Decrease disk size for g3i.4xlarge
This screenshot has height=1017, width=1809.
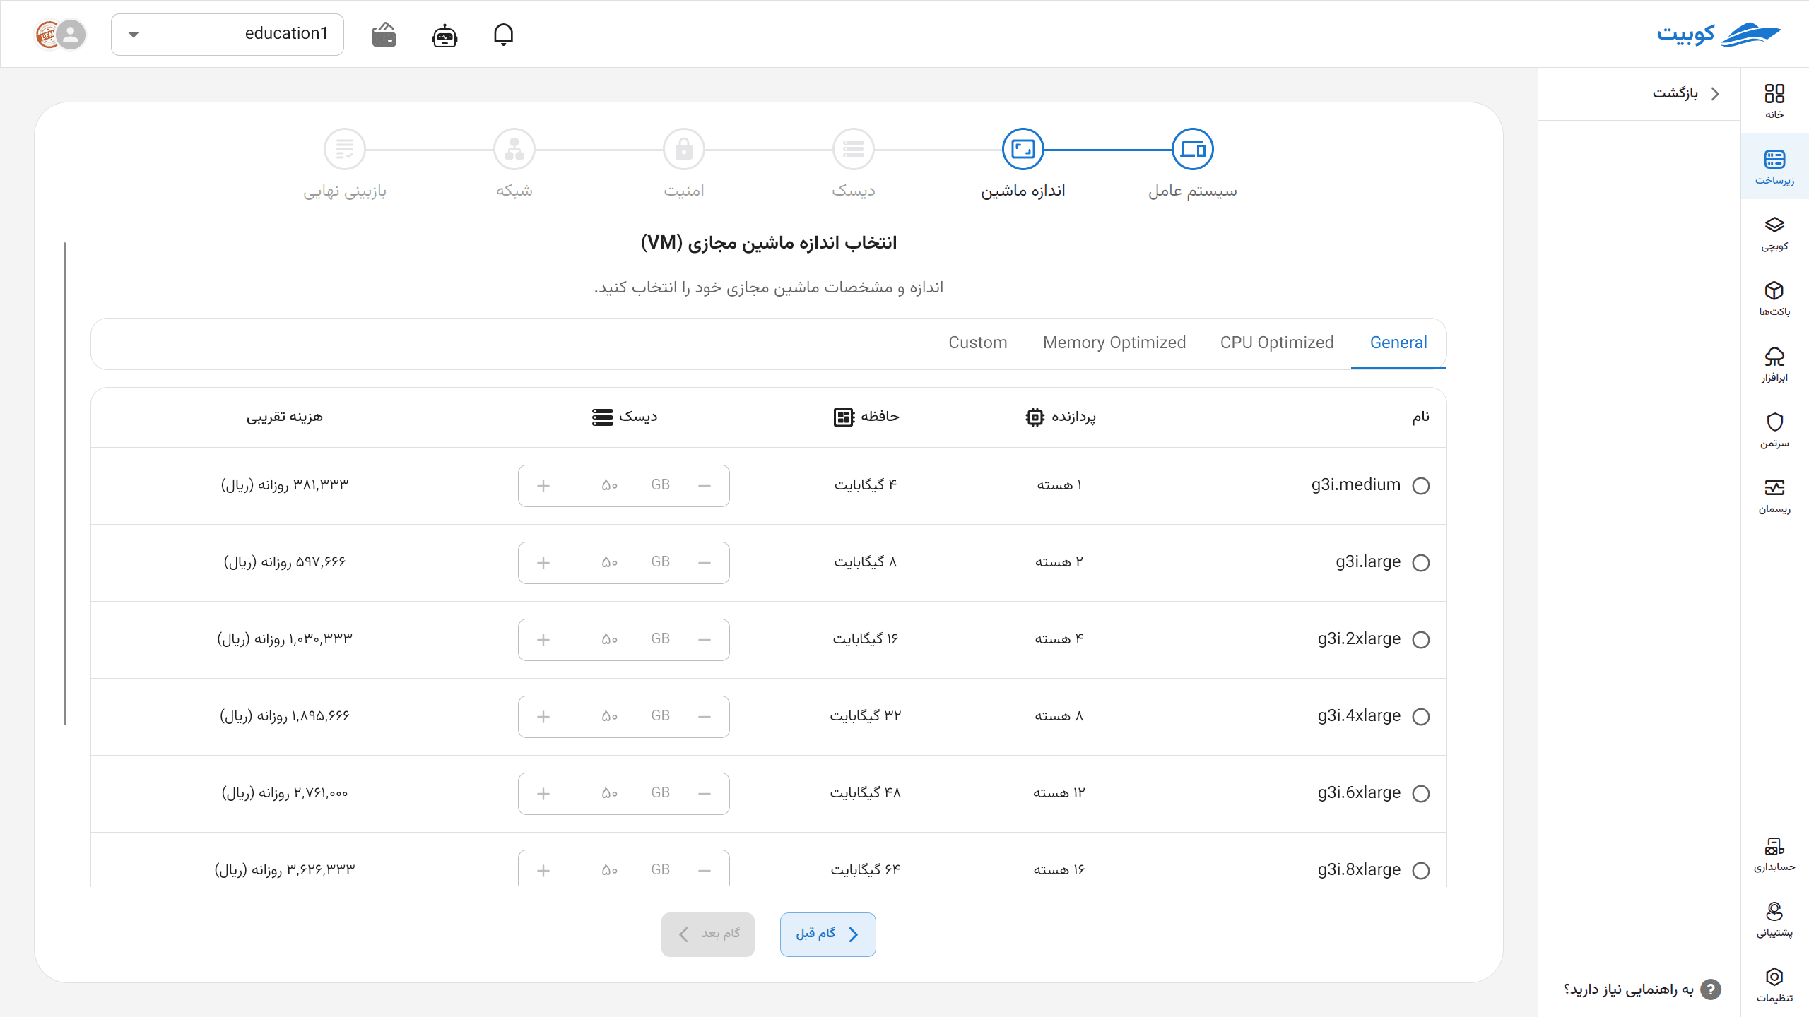[705, 717]
